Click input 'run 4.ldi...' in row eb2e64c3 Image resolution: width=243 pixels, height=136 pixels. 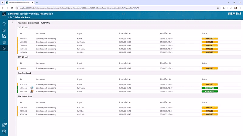coord(81,49)
